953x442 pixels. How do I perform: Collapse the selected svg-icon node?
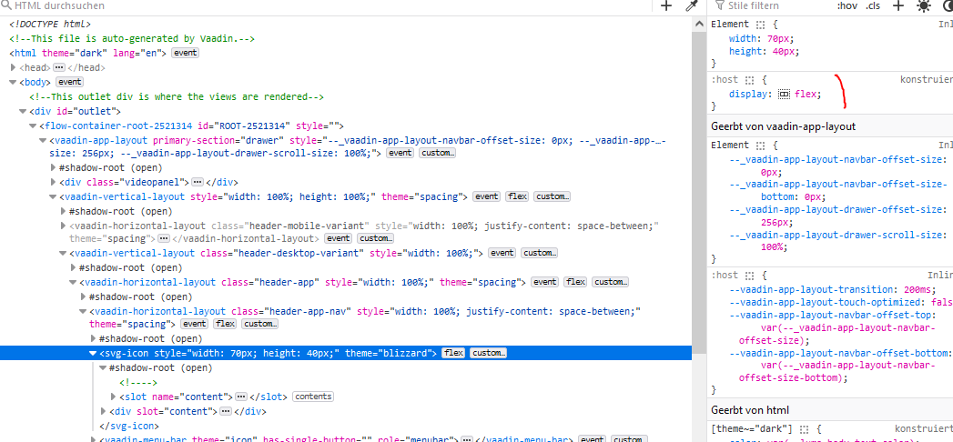click(93, 353)
